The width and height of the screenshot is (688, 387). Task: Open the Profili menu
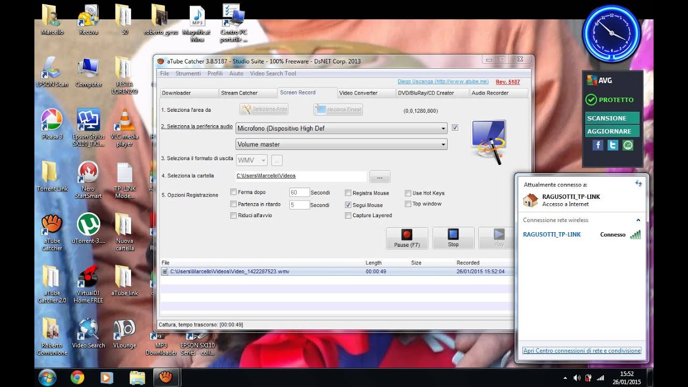pos(215,74)
